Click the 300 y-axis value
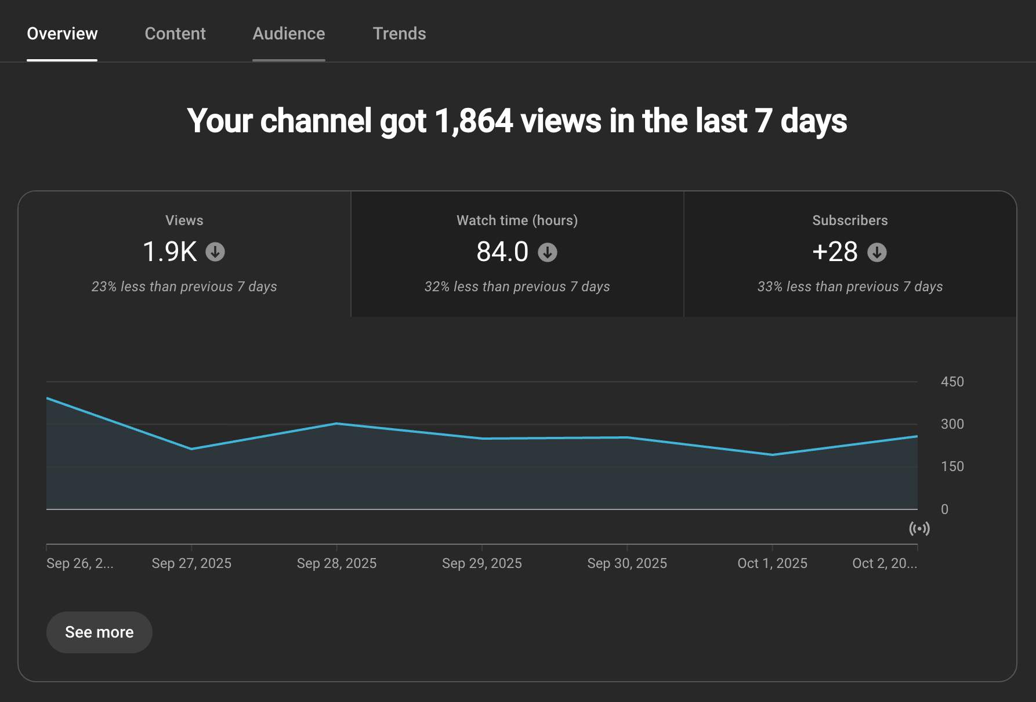The image size is (1036, 702). click(952, 424)
